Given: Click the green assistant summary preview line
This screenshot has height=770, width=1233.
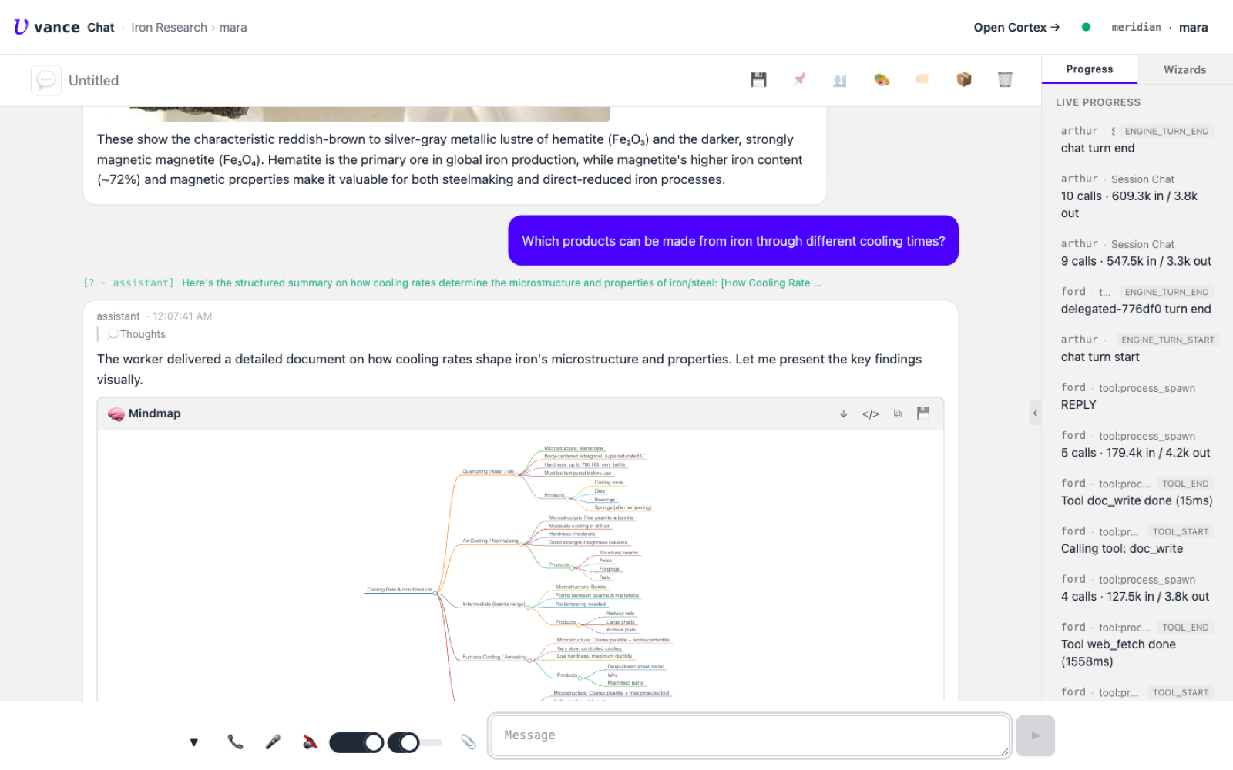Looking at the screenshot, I should point(452,283).
